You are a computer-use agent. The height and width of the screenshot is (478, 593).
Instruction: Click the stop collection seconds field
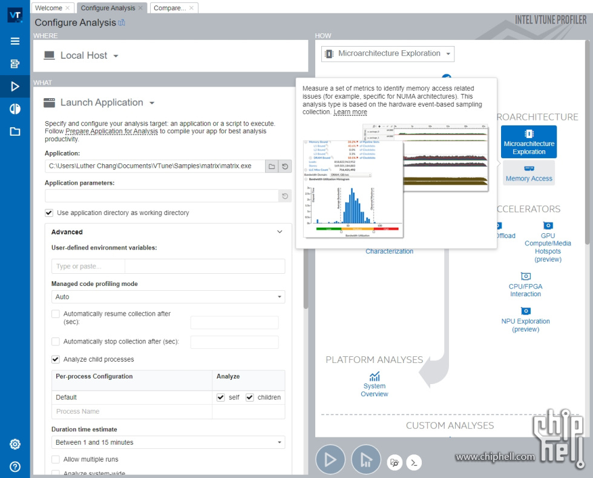[235, 342]
